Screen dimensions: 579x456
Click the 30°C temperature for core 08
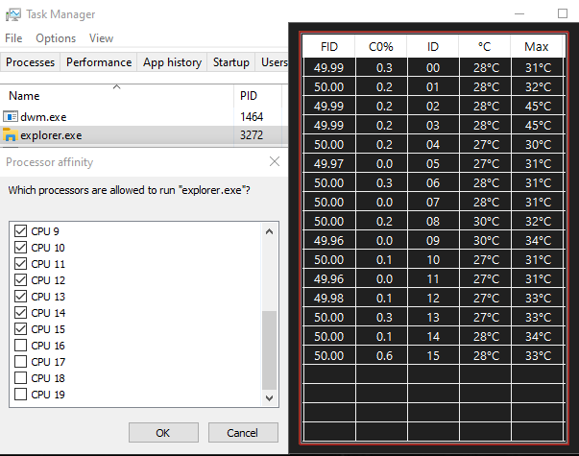(486, 221)
